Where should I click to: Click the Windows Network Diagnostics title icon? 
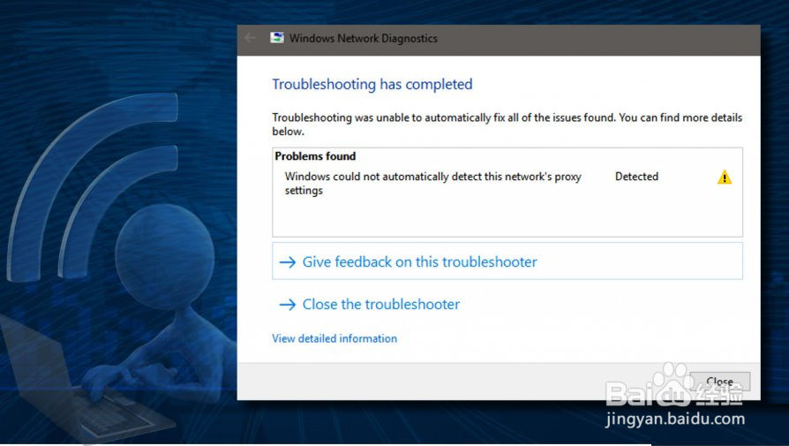(x=277, y=38)
